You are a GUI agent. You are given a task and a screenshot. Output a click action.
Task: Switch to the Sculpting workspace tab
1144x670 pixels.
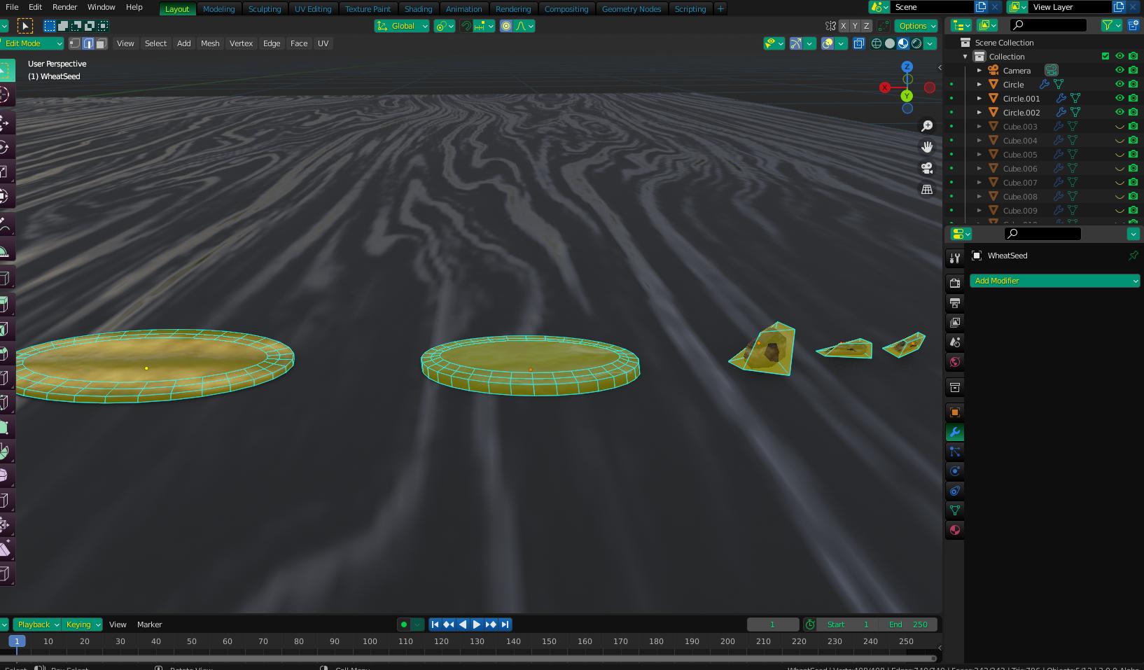265,9
